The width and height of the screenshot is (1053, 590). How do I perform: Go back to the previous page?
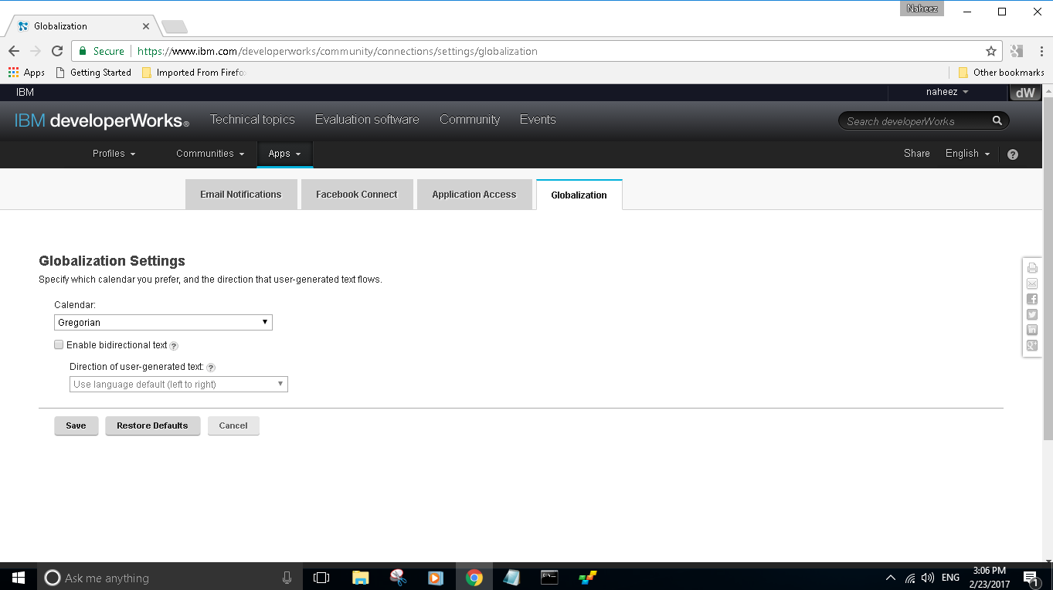pos(14,51)
